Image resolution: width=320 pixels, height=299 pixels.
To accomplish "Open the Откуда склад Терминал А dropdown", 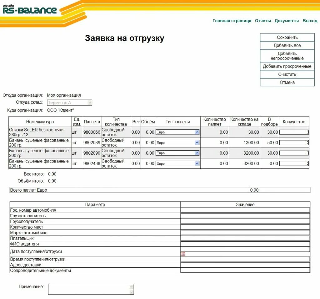I will (69, 102).
